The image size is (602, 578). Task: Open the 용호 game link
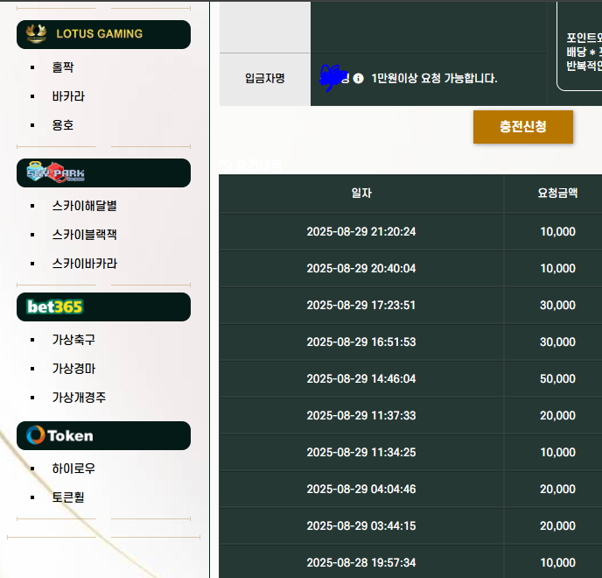(x=63, y=125)
